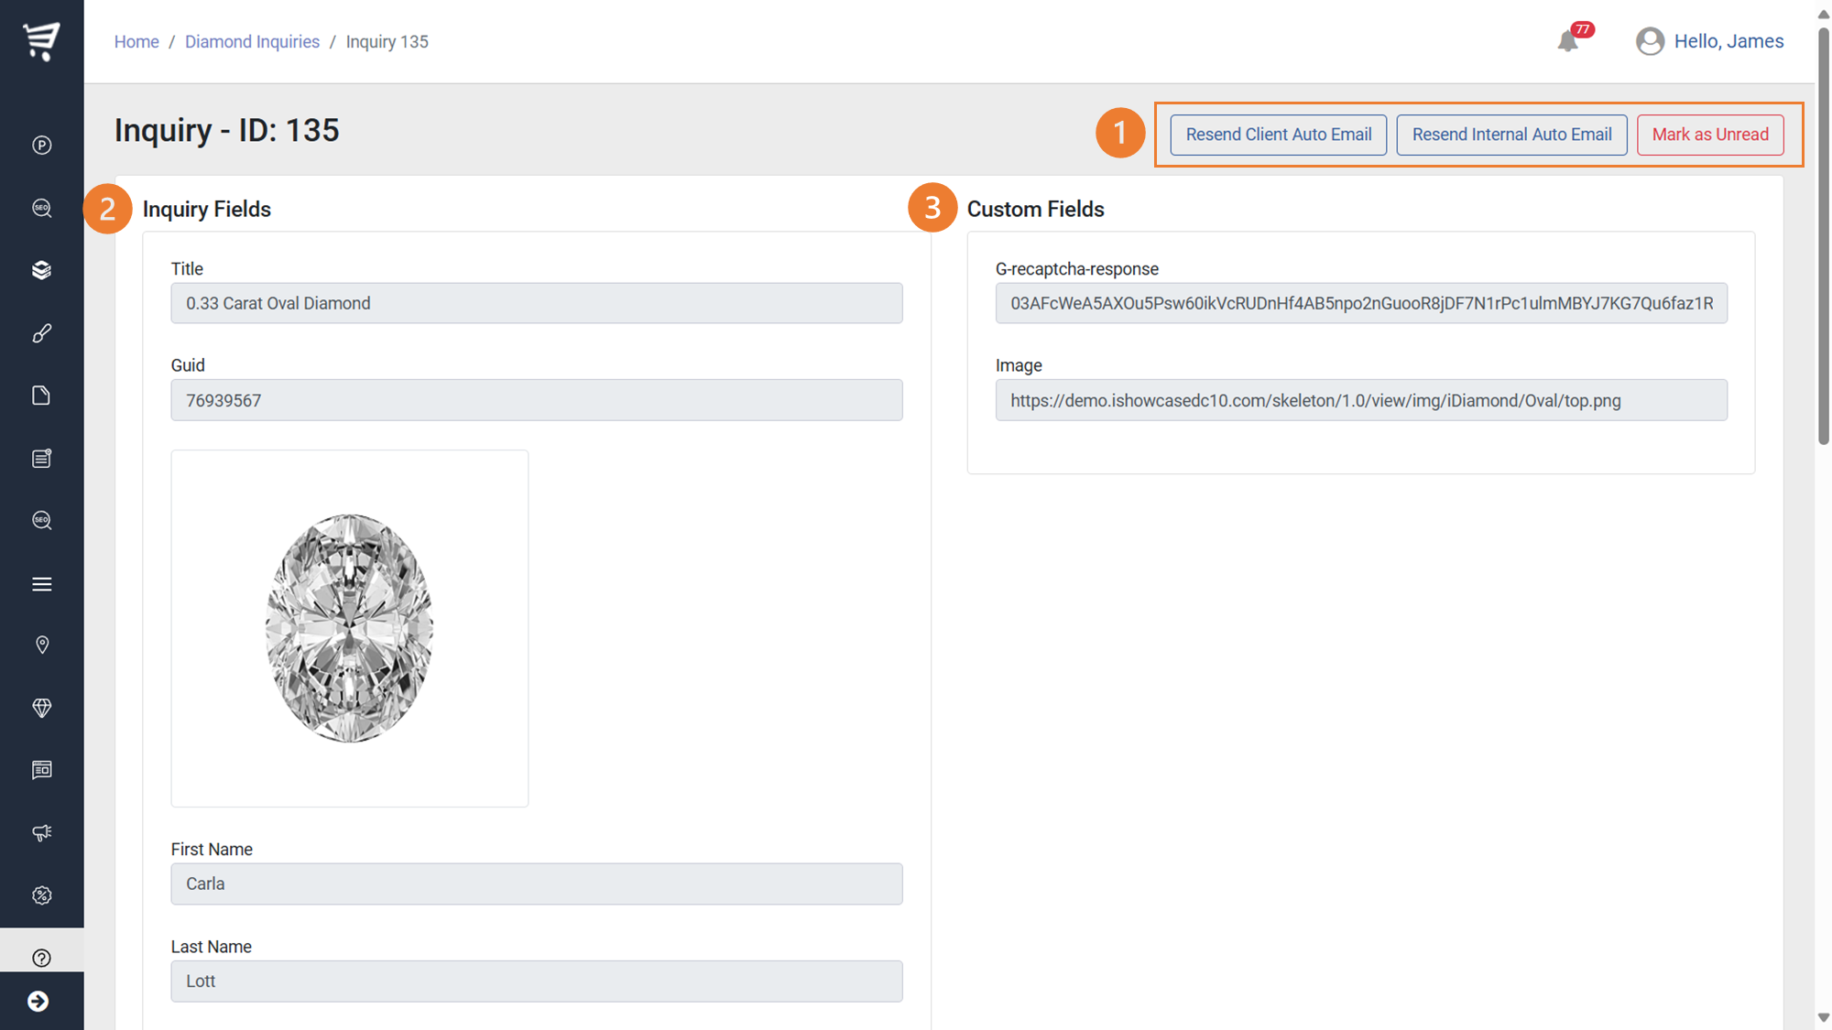Open the help question mark icon

click(x=41, y=958)
